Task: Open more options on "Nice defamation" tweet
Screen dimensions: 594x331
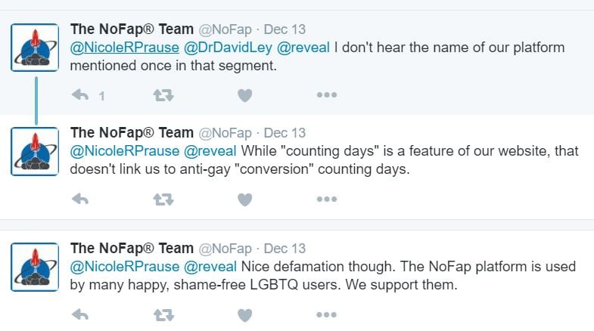Action: click(326, 314)
